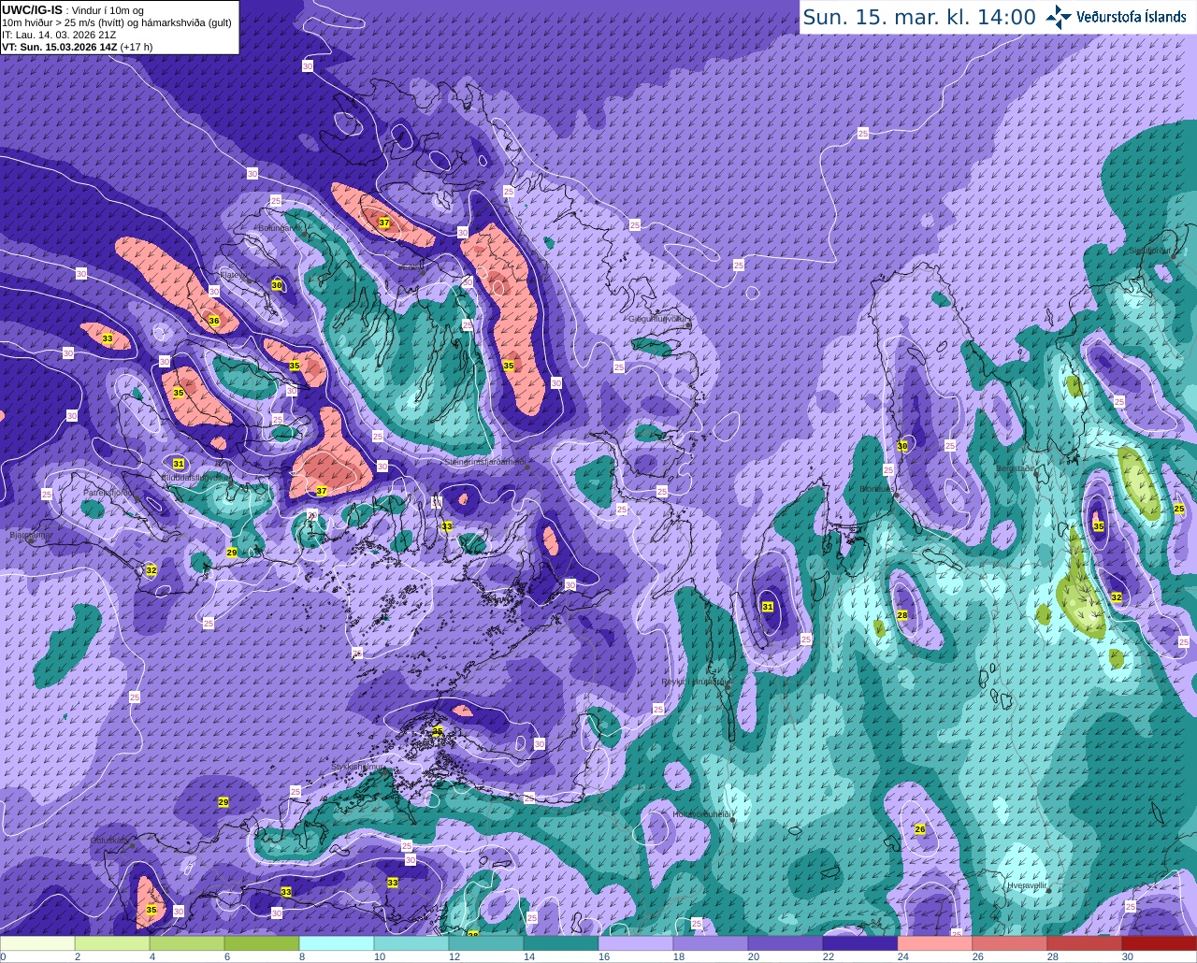Select the purple 18–20 legend swatch
1197x963 pixels.
click(x=711, y=943)
